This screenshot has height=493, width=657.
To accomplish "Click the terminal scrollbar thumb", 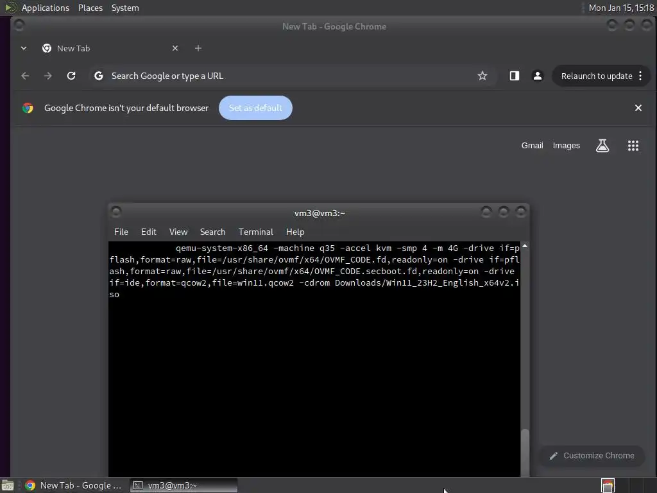I will click(x=525, y=453).
